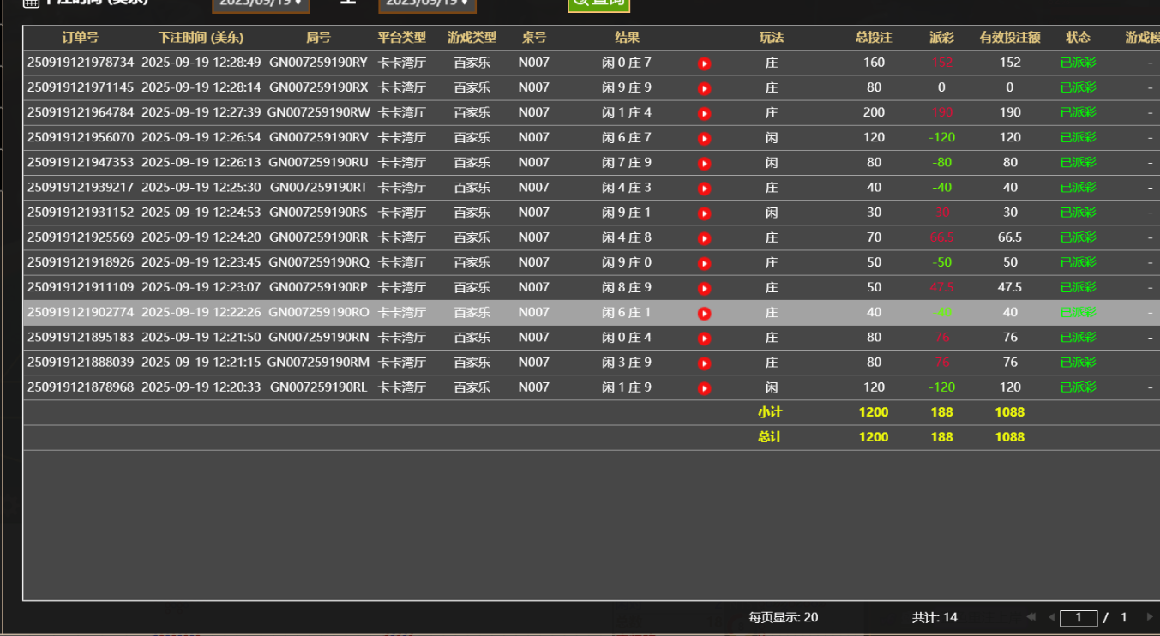Click the previous page arrow icon
The image size is (1160, 636).
click(1052, 617)
